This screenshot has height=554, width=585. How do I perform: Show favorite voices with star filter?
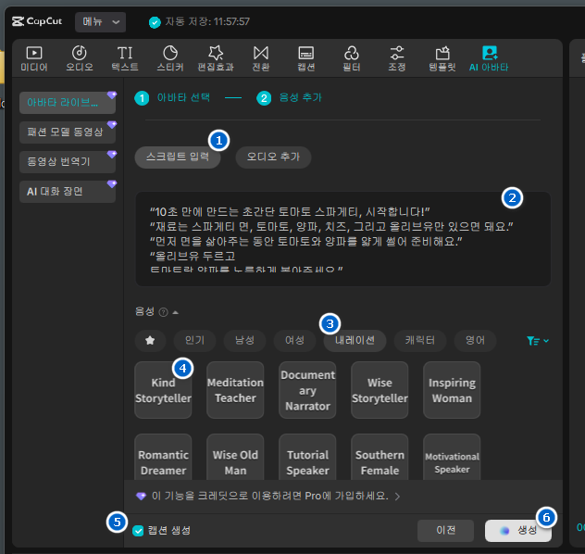pos(150,340)
